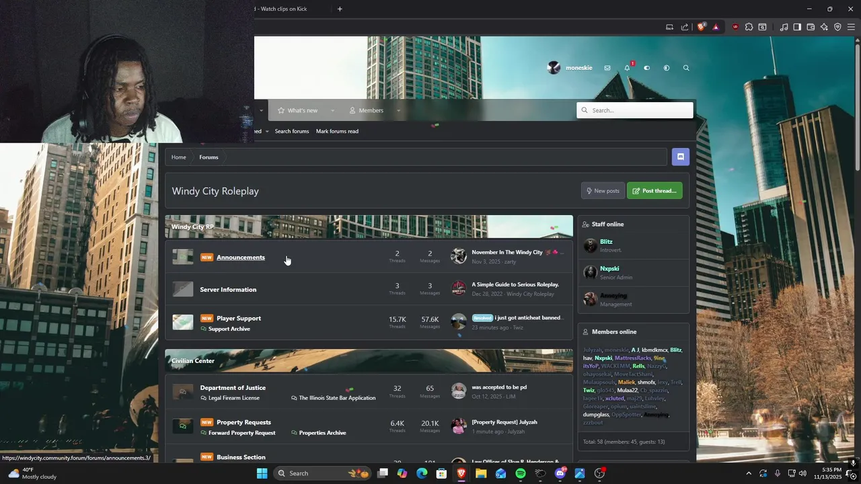Open the Player Support forum

[239, 319]
